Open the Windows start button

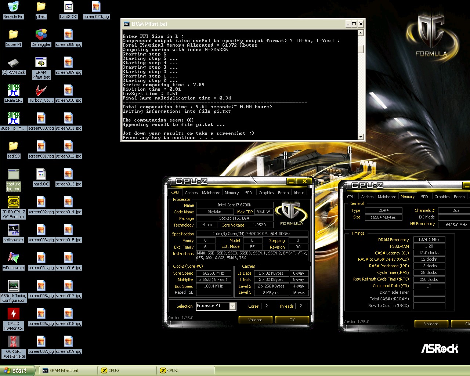(18, 370)
